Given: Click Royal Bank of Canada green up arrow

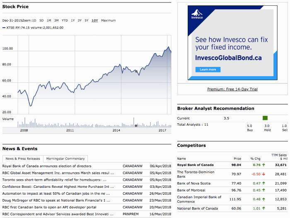Looking at the screenshot, I should [x=264, y=165].
